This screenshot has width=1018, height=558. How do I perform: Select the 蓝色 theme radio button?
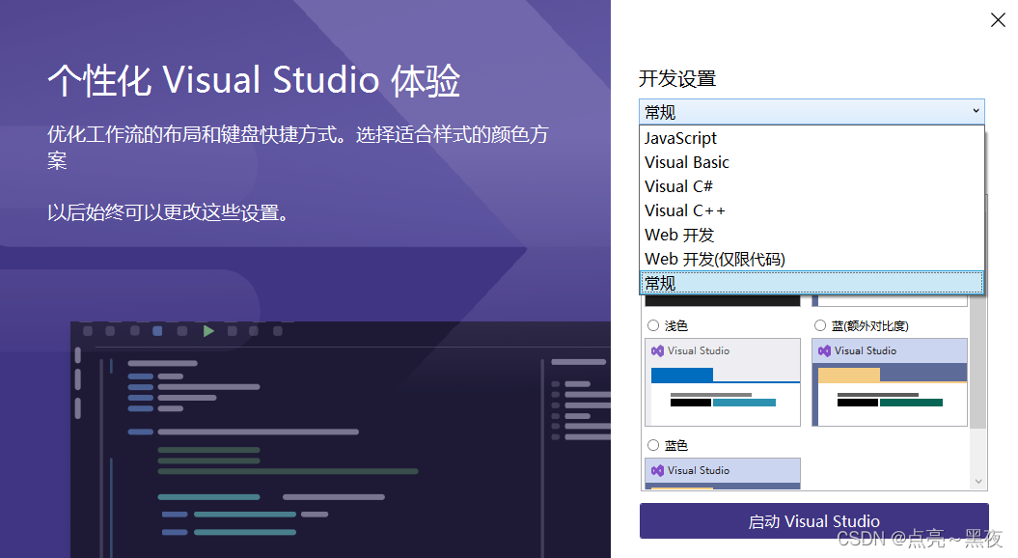coord(653,445)
